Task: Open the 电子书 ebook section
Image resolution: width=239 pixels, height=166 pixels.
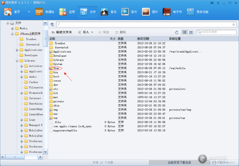Action: pyautogui.click(x=172, y=12)
